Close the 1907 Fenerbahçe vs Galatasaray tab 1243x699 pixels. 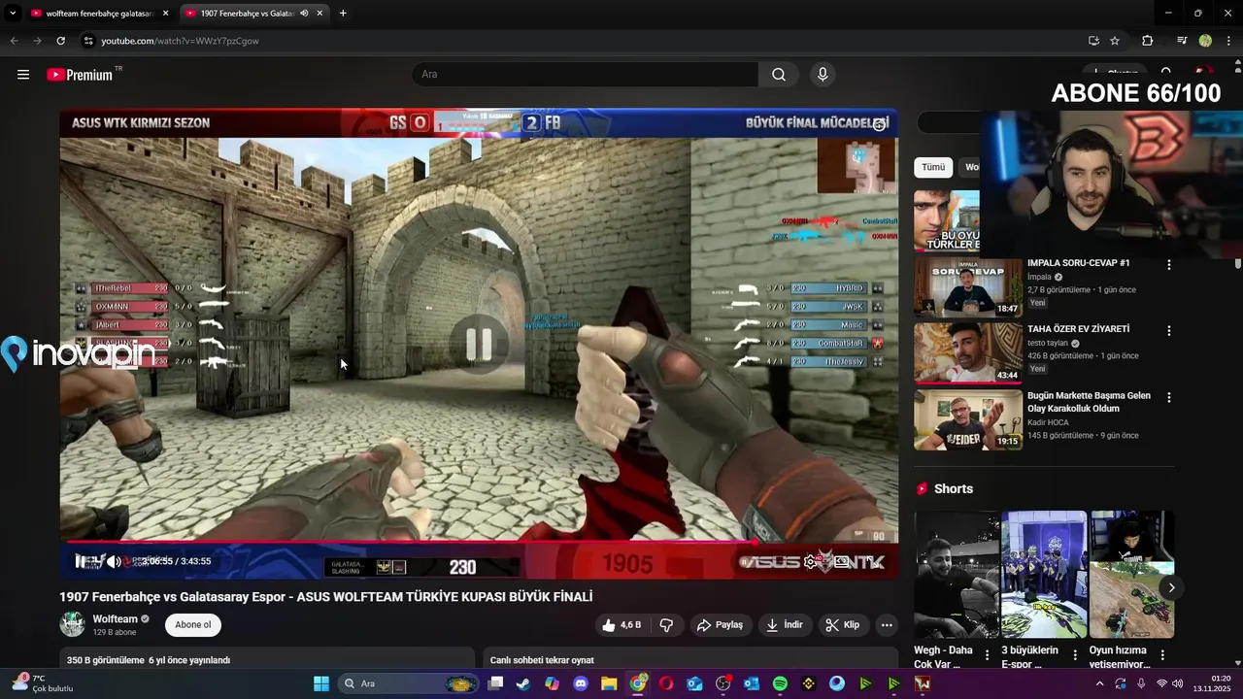tap(319, 13)
